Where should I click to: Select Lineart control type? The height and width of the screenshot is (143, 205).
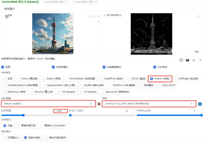click(x=160, y=78)
